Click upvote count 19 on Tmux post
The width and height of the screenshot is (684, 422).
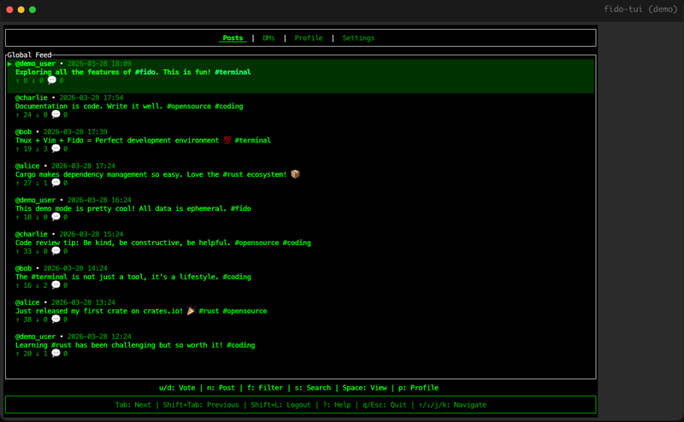[x=27, y=149]
